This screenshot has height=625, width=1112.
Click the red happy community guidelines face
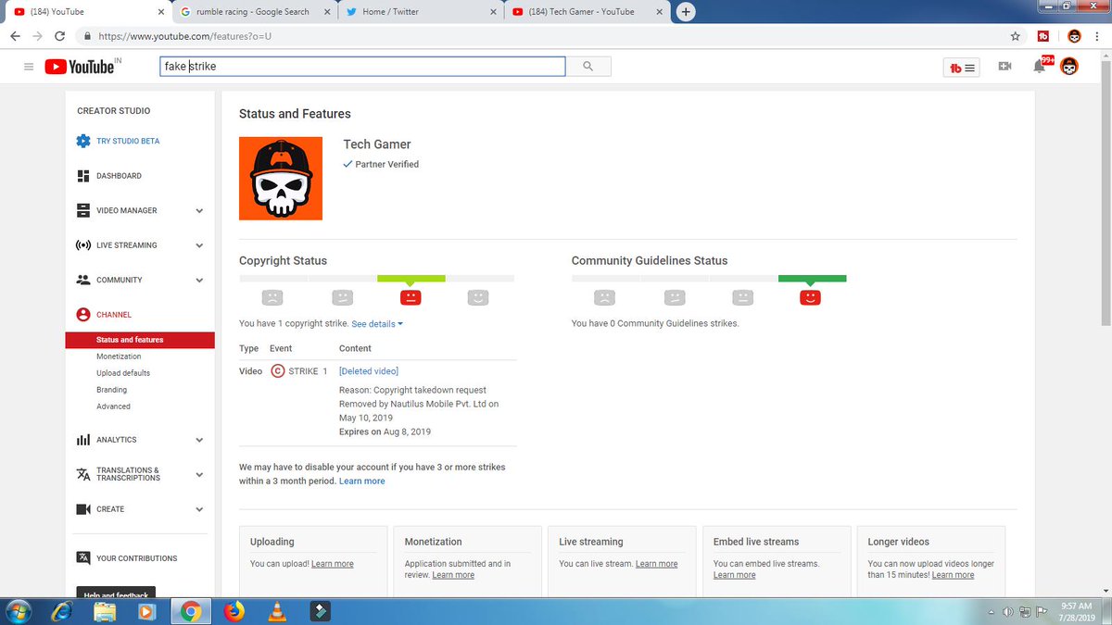[810, 297]
